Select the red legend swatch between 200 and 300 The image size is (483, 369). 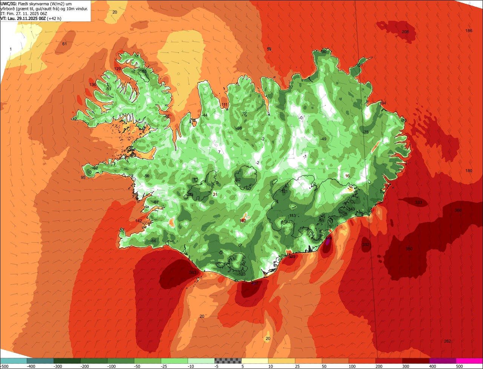point(389,361)
